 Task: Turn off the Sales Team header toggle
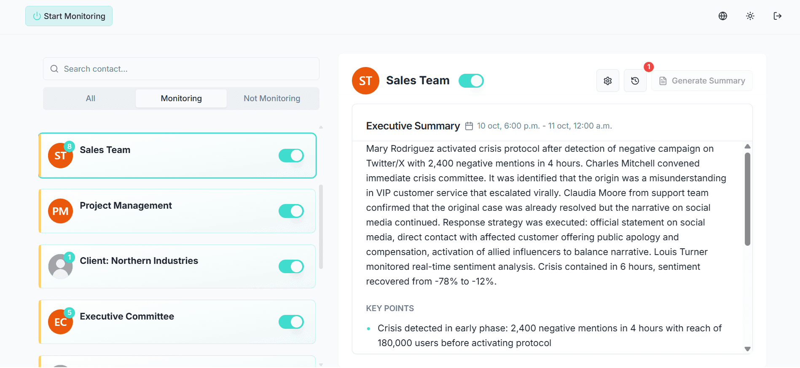471,81
